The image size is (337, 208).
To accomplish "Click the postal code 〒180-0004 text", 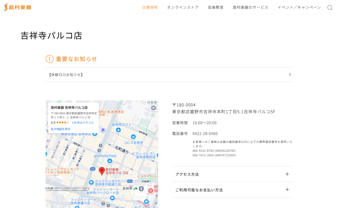I will [x=184, y=105].
